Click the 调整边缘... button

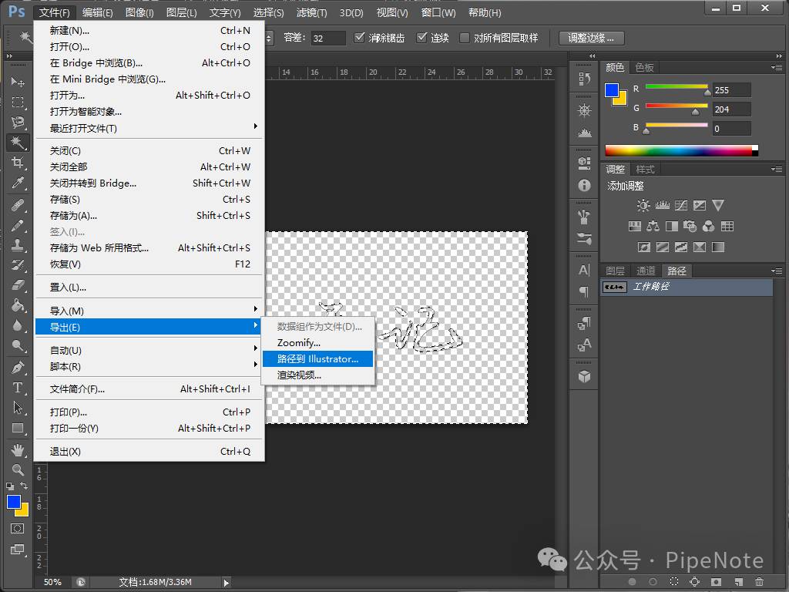click(x=591, y=38)
